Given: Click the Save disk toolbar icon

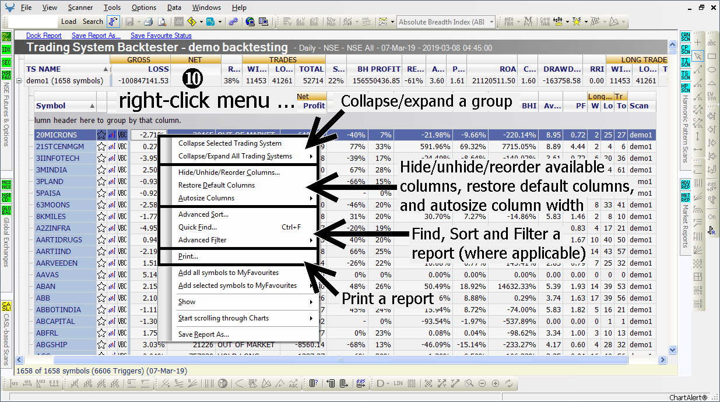Looking at the screenshot, I should pos(129,22).
